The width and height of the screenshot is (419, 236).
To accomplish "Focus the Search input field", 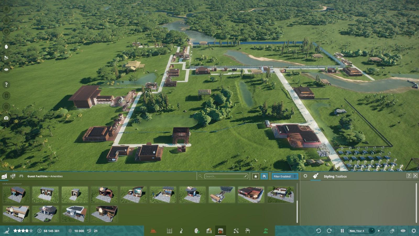I will coord(226,176).
